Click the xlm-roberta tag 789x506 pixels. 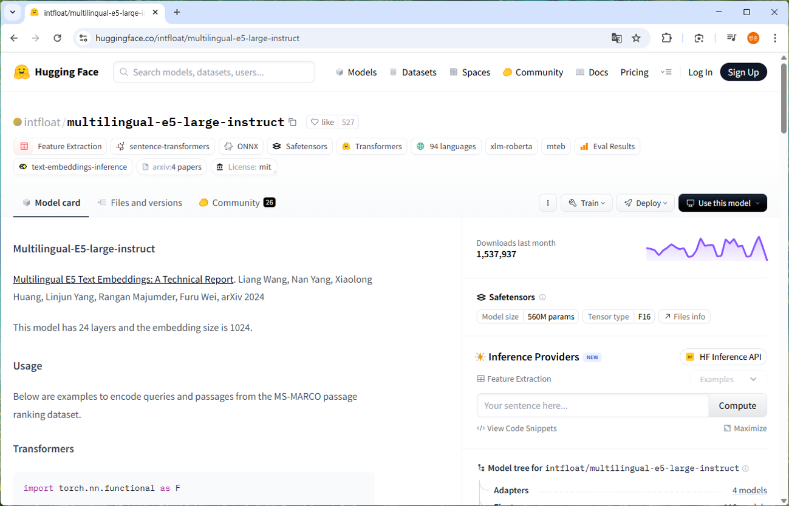pyautogui.click(x=511, y=146)
